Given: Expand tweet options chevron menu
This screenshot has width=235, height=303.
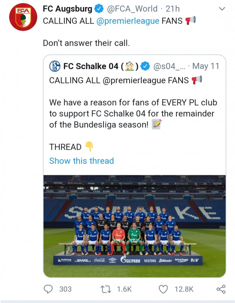Looking at the screenshot, I should tap(222, 9).
